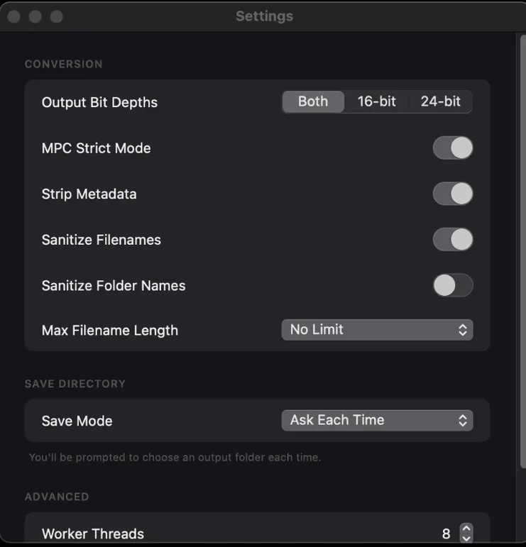Increase Worker Threads with up arrow
The image size is (526, 547).
point(466,529)
